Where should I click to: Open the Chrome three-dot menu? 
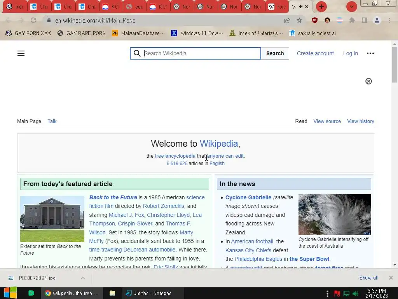389,20
